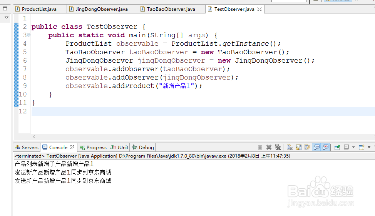375x216 pixels.
Task: Open the Display Selected Console dropdown arrow
Action: click(353, 147)
